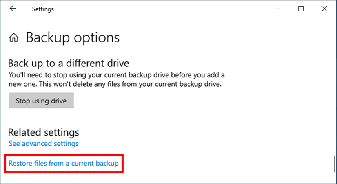Click text line about not deleting files
Screen dimensions: 337x184
click(x=115, y=84)
